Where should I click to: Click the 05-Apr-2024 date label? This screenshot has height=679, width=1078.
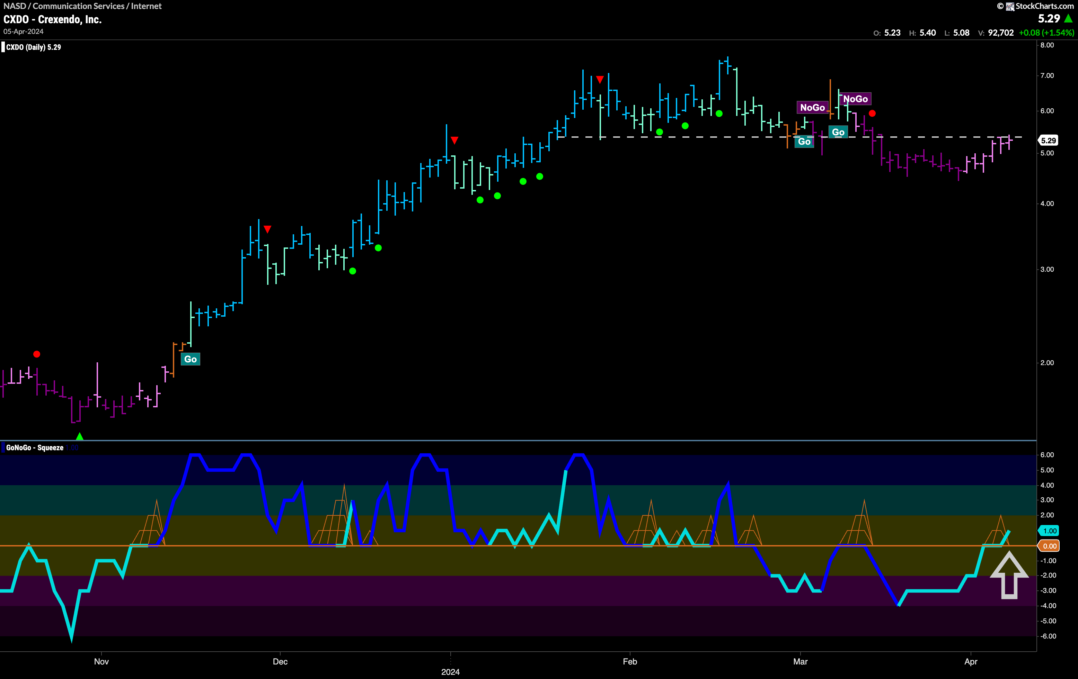click(23, 31)
